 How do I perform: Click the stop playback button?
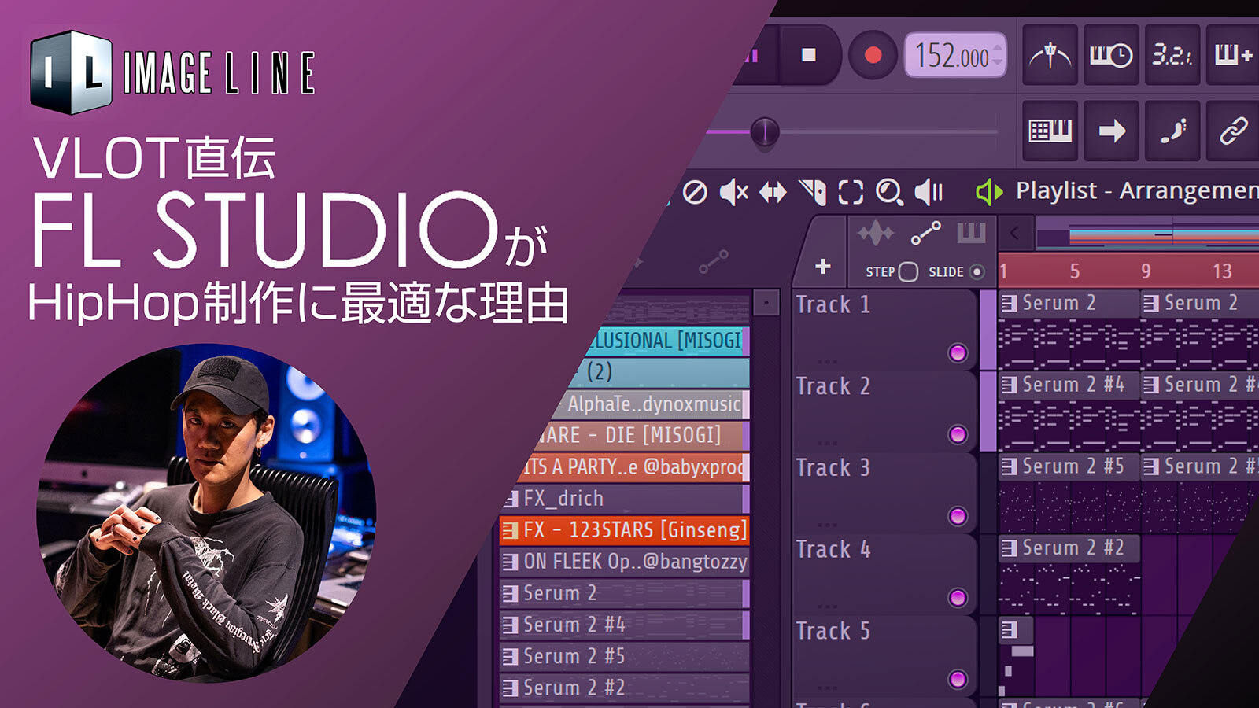(808, 55)
